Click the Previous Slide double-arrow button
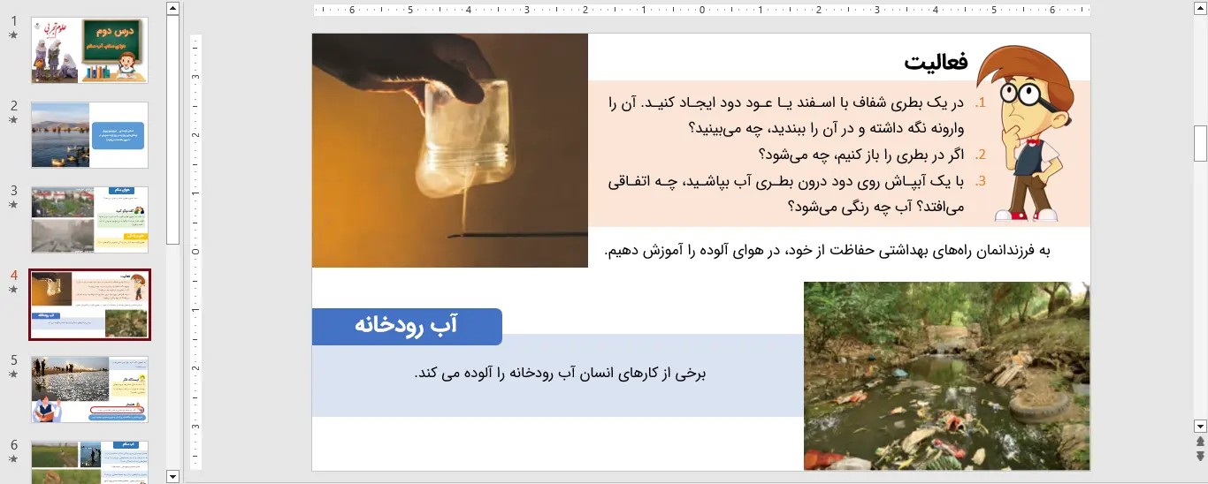 coord(1200,441)
